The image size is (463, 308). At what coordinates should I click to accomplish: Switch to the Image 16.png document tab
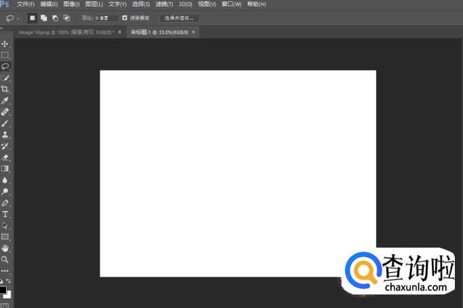(66, 32)
